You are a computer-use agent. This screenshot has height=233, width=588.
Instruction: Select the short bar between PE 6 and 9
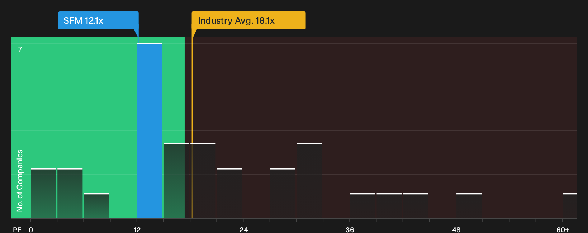click(96, 205)
